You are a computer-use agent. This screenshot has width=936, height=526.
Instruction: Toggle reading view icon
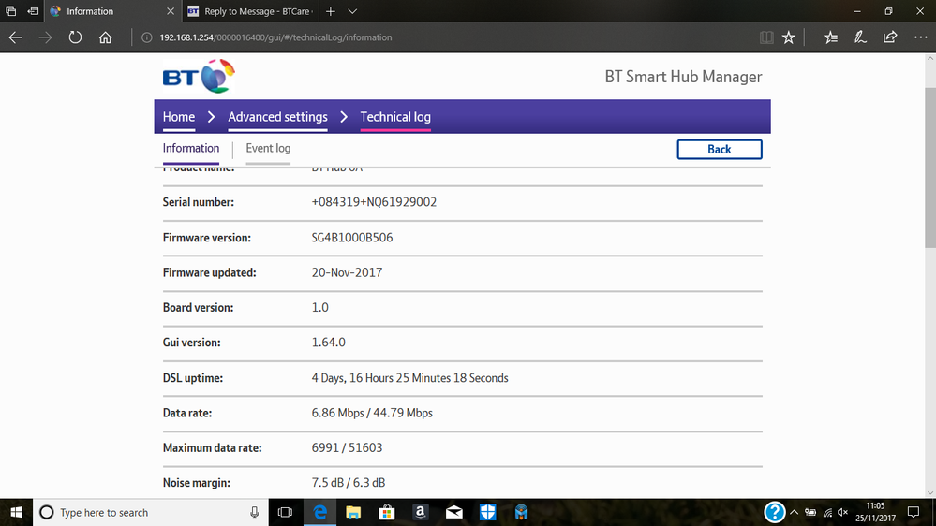click(766, 37)
